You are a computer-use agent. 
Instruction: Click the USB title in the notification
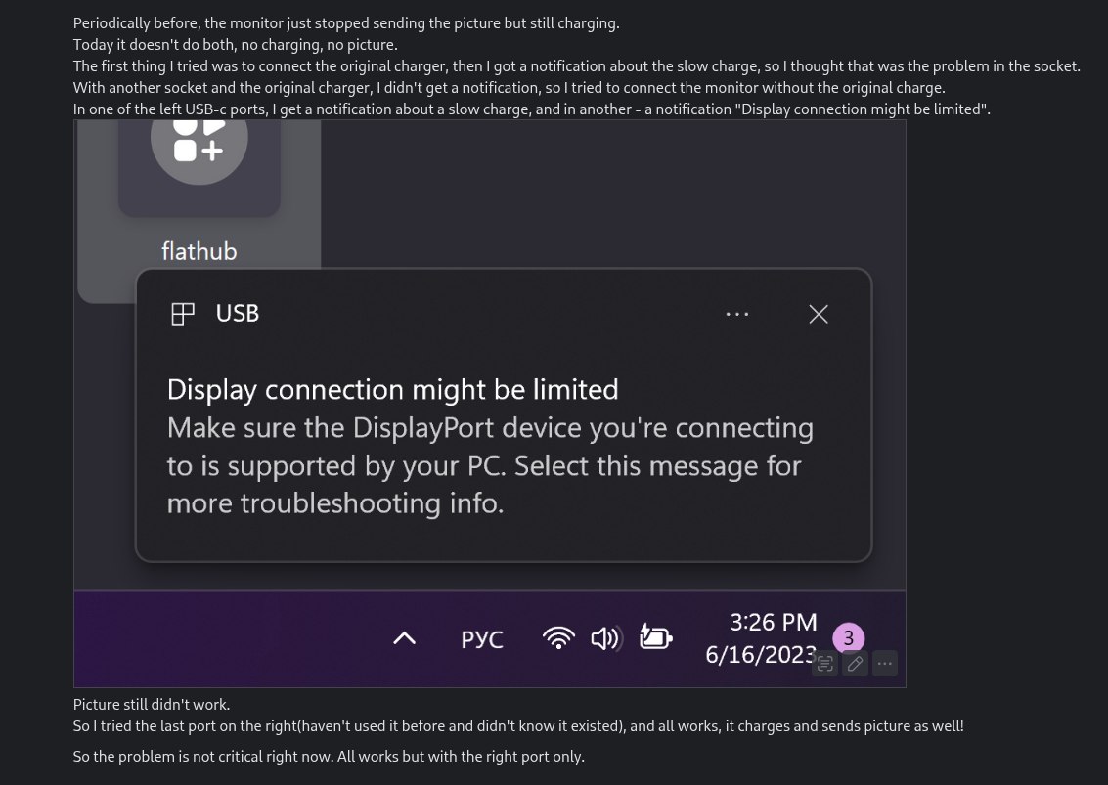[238, 314]
